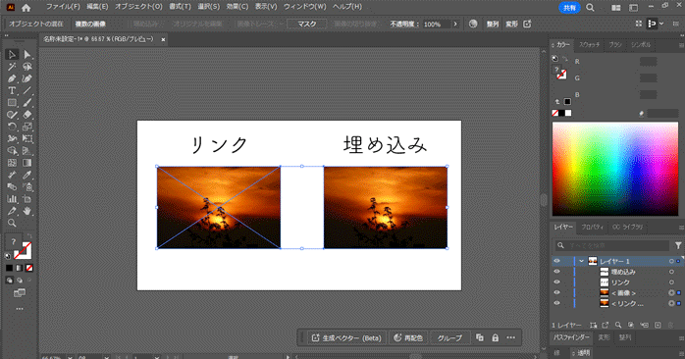Select the Pen tool
This screenshot has width=685, height=359.
pos(12,78)
